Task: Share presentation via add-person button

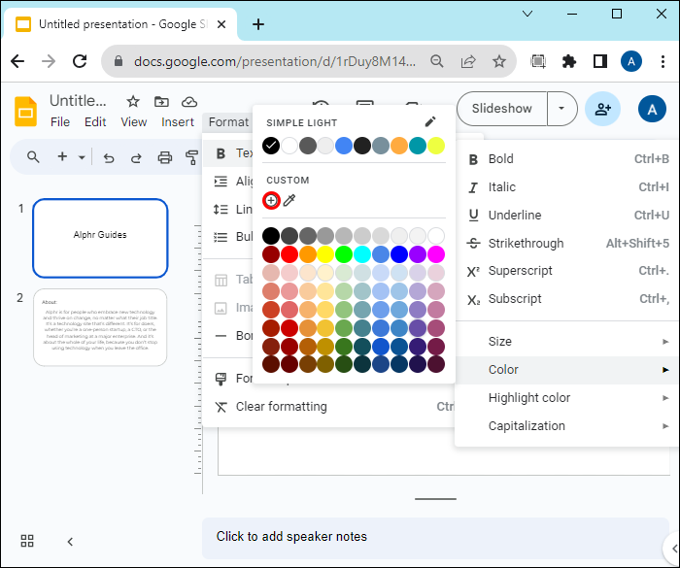Action: [603, 109]
